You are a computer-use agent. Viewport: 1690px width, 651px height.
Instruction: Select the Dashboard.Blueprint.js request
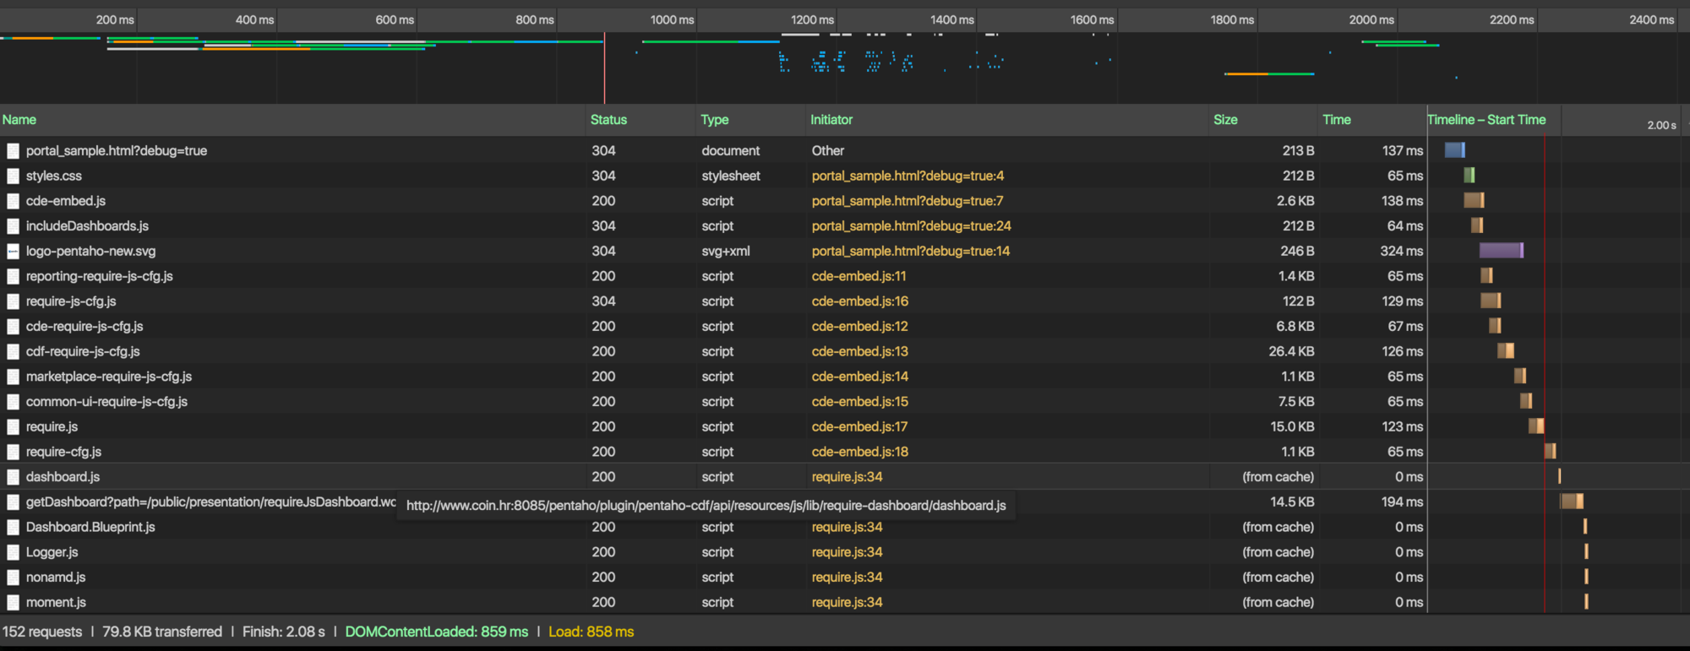[713, 527]
